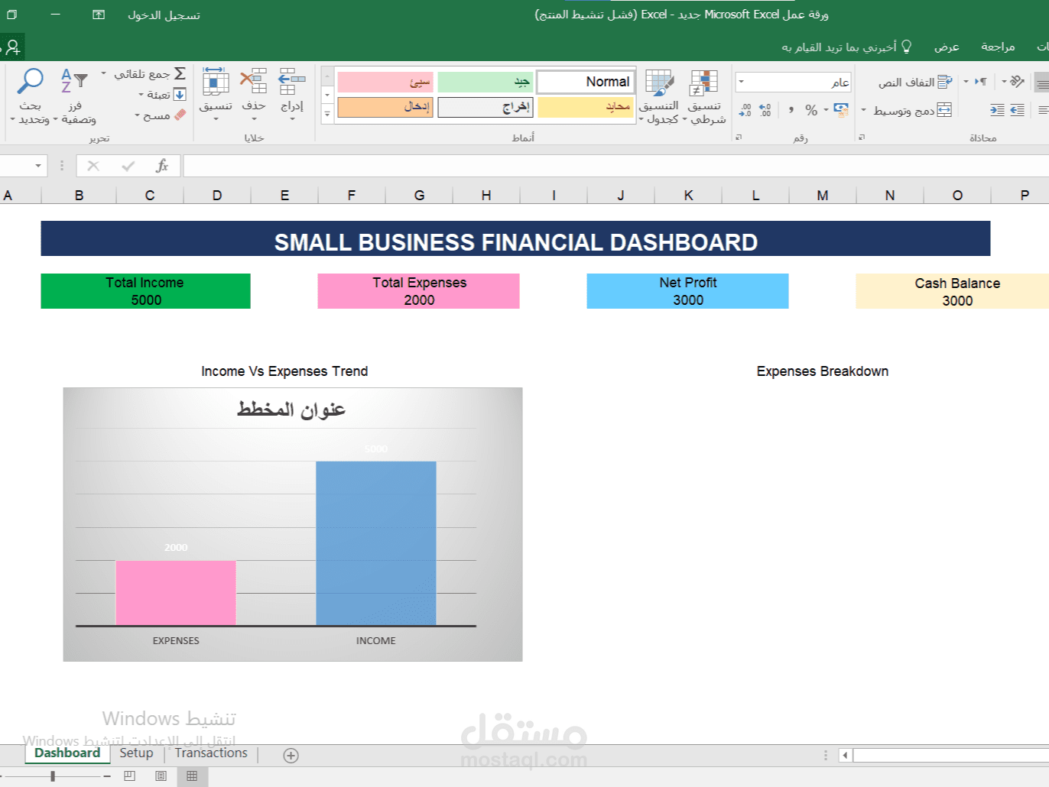Apply the yellow Neutral cell style

pos(586,107)
